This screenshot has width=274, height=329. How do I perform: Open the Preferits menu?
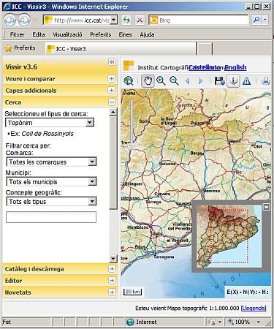100,34
